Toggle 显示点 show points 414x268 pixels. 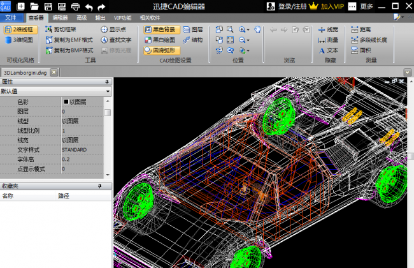point(113,29)
